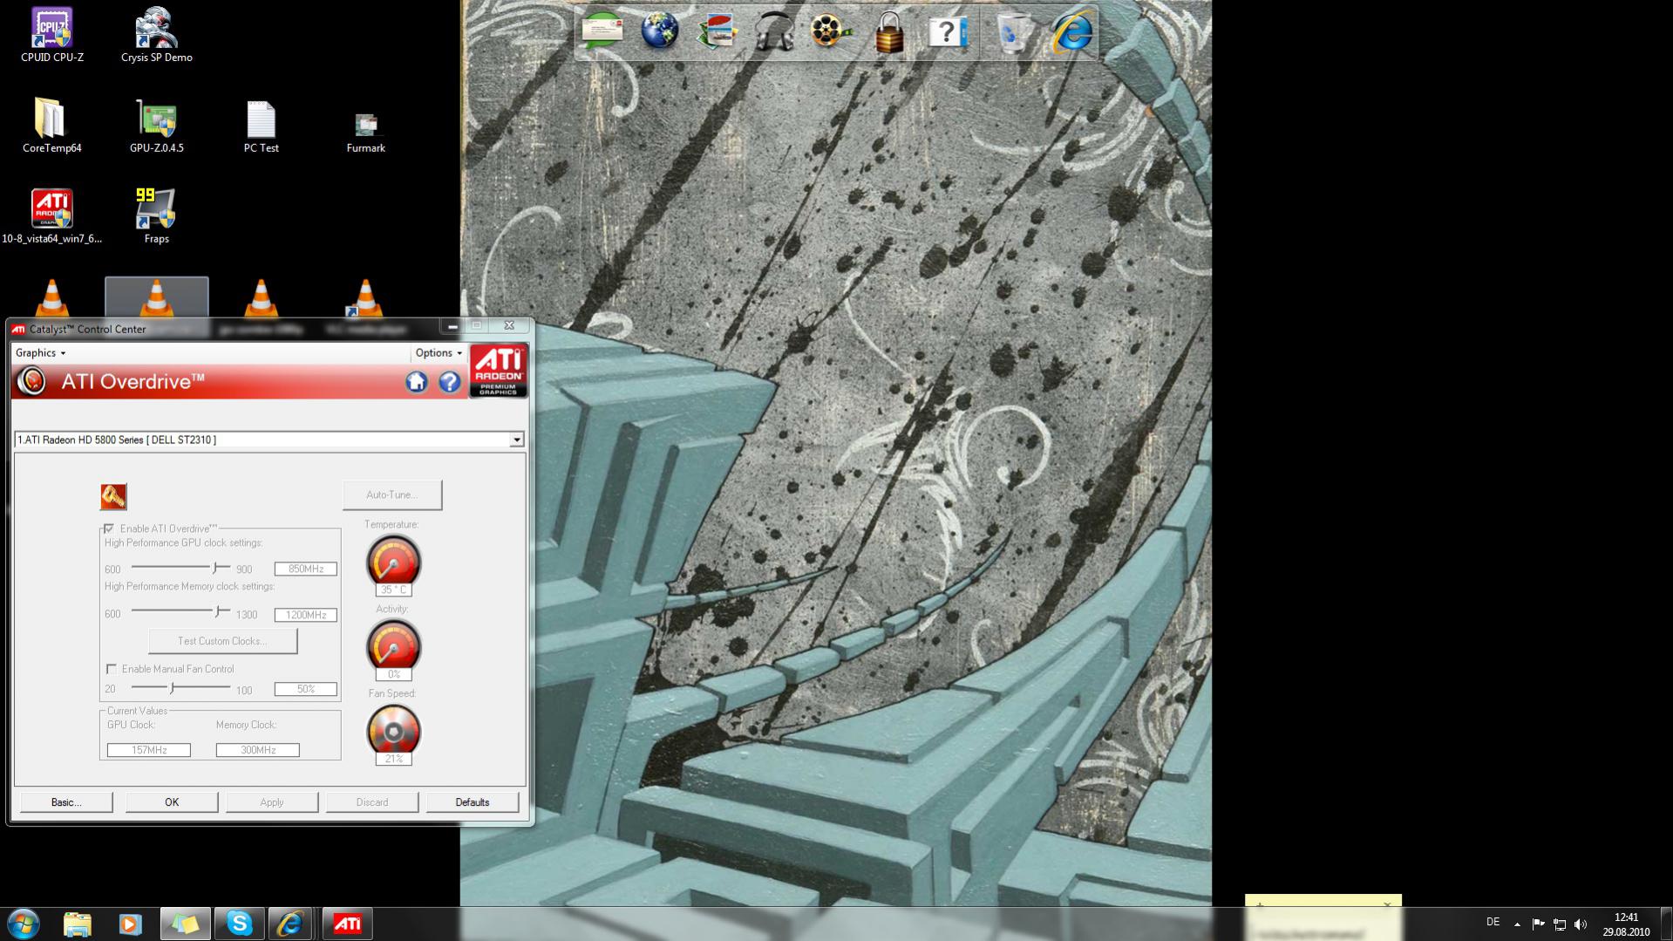Screen dimensions: 1673x941
Task: Select the Furmark desktop icon
Action: (366, 133)
